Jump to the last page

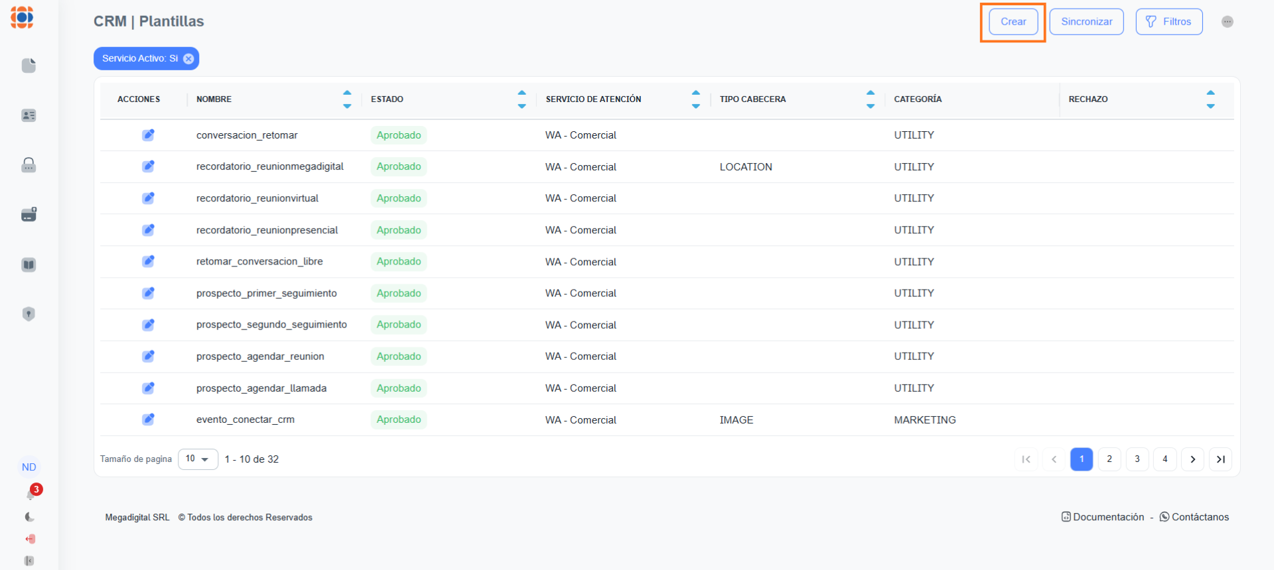point(1220,459)
